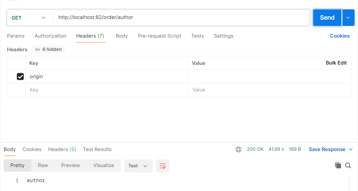Copy the response body using the copy icon
Viewport: 358px width, 191px height.
338,165
